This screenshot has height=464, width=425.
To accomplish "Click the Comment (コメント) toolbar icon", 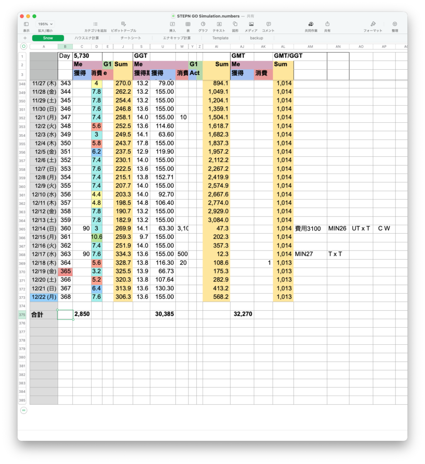I will [x=268, y=24].
